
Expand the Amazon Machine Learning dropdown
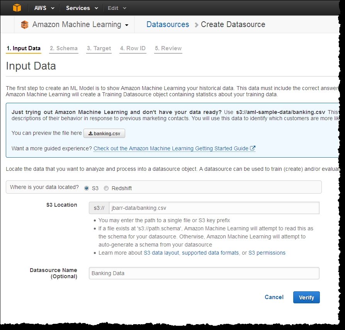click(x=126, y=25)
